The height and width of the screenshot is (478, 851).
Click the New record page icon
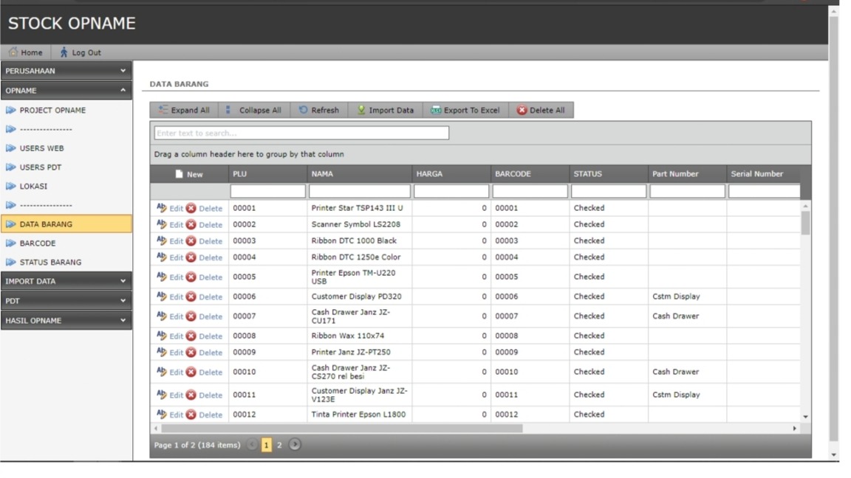[x=179, y=174]
